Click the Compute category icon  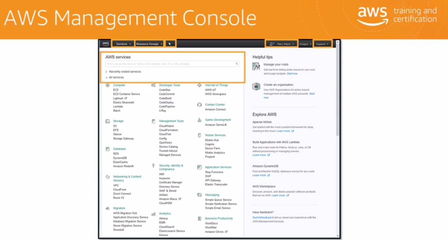(107, 85)
